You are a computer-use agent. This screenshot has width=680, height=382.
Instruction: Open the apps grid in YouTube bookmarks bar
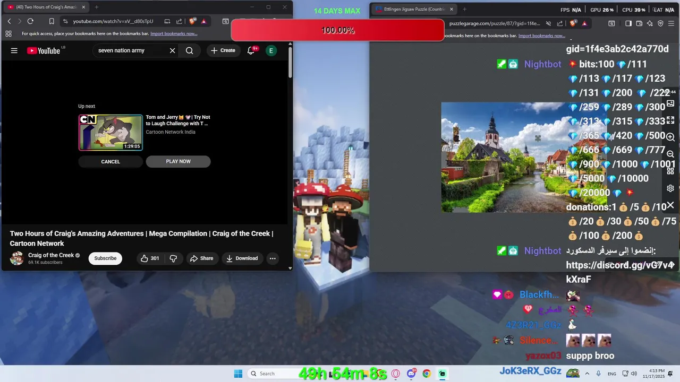click(x=8, y=33)
